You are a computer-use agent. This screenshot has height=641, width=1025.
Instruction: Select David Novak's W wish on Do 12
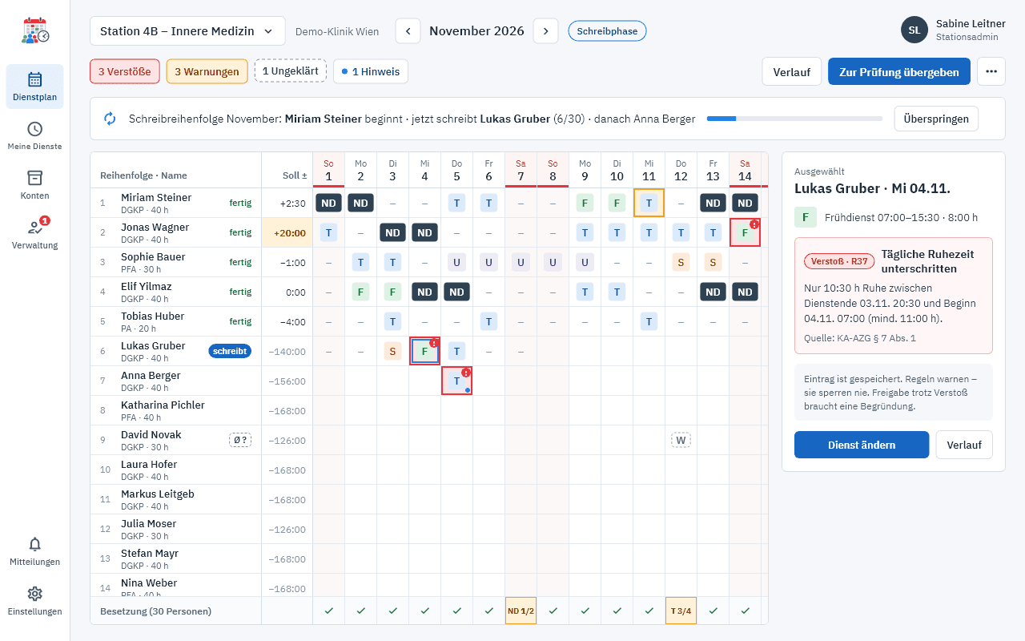(681, 440)
